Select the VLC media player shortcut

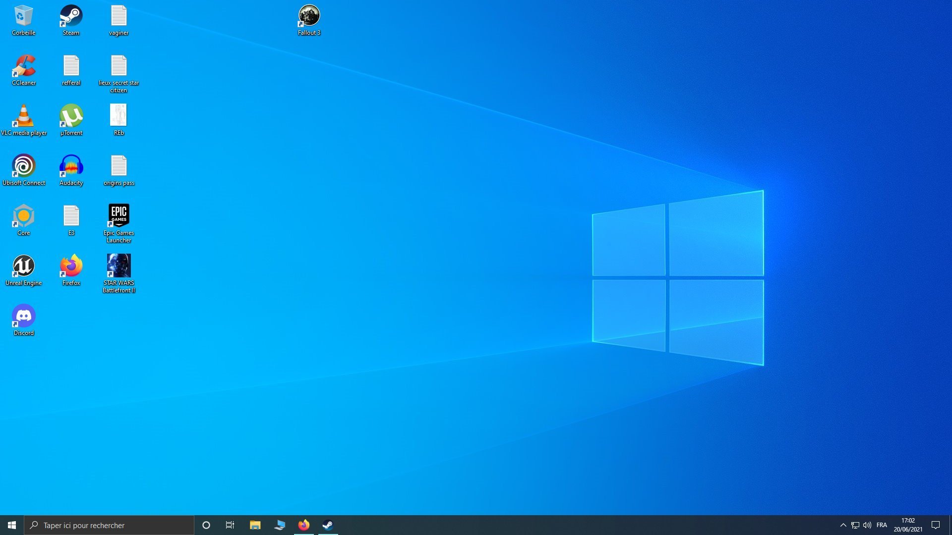point(23,120)
